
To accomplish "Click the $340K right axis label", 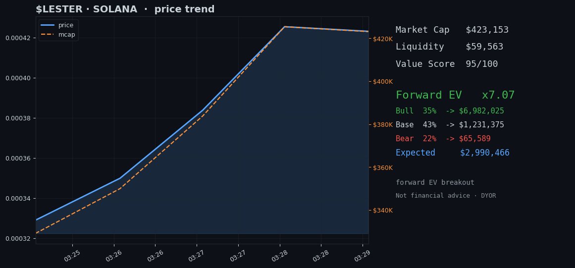I will pyautogui.click(x=383, y=211).
